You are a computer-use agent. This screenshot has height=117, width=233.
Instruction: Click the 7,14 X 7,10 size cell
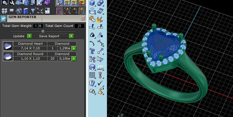(x=30, y=48)
